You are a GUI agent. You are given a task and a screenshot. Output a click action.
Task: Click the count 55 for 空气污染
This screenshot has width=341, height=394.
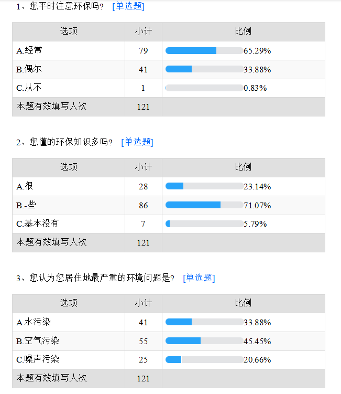tap(144, 341)
